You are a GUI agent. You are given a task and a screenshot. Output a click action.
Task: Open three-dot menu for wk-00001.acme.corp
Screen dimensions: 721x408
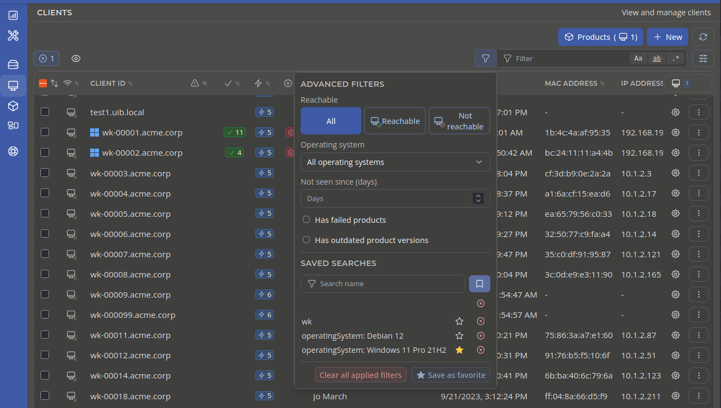(x=699, y=133)
